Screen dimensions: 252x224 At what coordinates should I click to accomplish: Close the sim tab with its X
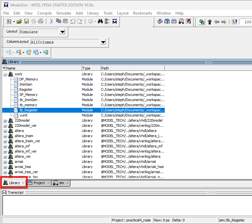pos(68,183)
